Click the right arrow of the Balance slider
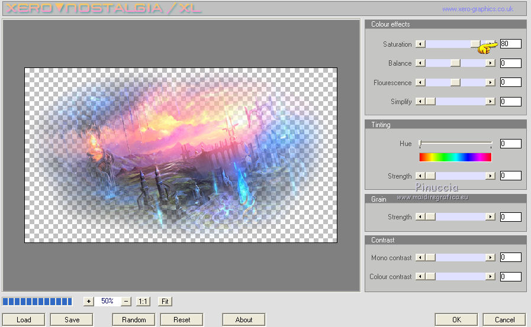Screen dimensions: 531x327 490,63
